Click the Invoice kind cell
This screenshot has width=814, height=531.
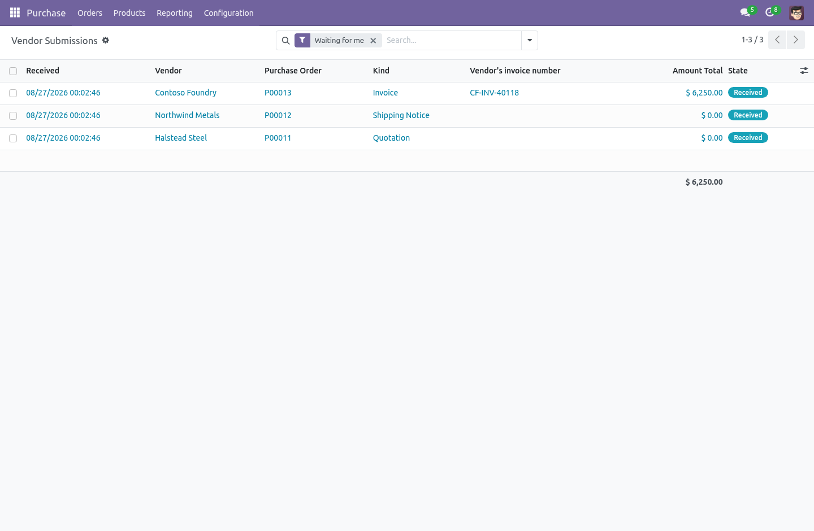tap(385, 93)
